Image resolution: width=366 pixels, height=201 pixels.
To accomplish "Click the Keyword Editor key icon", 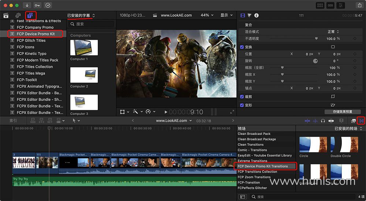I will coord(37,5).
